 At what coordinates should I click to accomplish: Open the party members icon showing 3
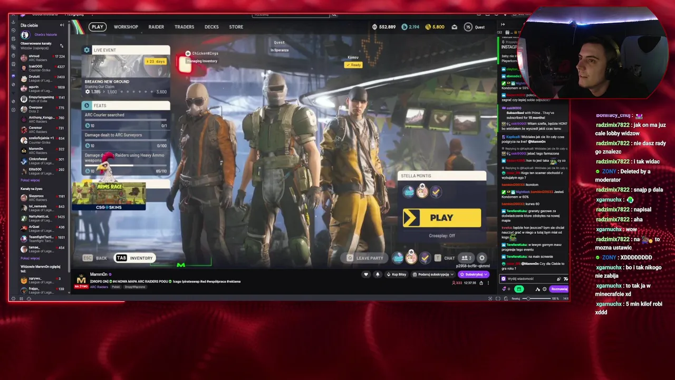point(466,258)
